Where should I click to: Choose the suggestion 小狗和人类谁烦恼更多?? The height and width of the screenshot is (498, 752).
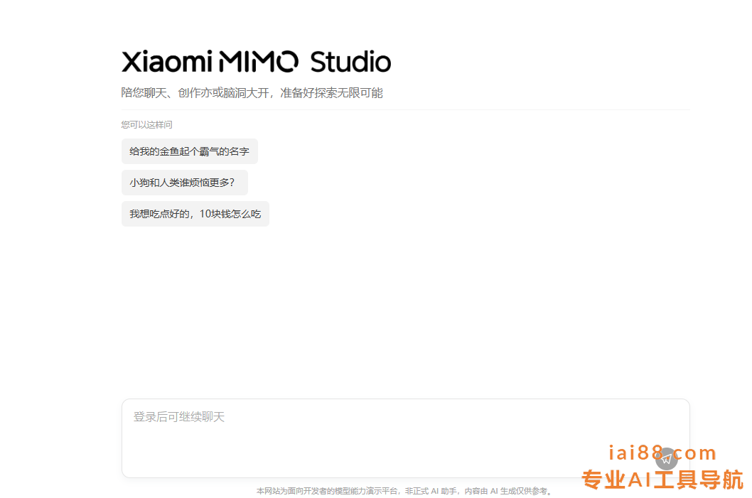point(185,183)
